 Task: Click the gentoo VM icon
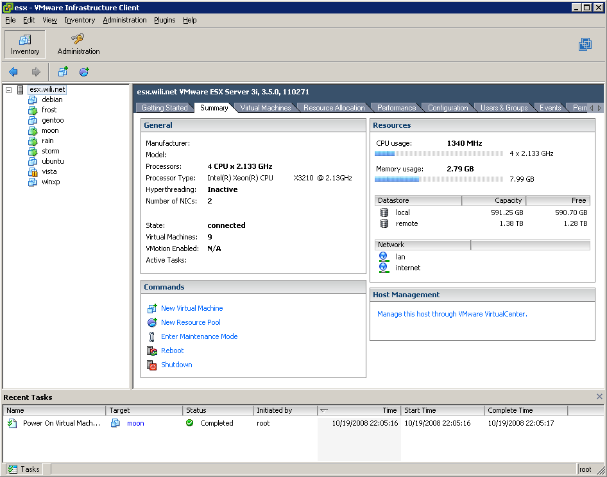click(x=33, y=121)
